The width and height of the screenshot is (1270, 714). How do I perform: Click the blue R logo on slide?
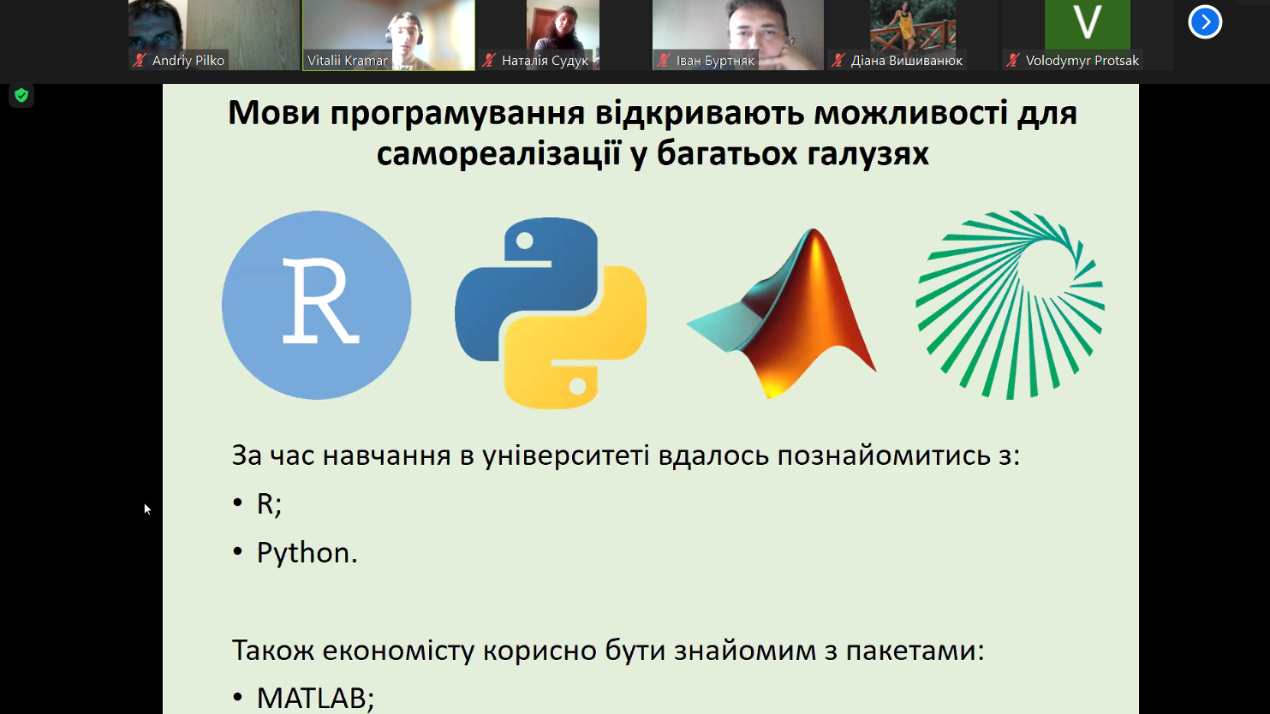(x=317, y=306)
